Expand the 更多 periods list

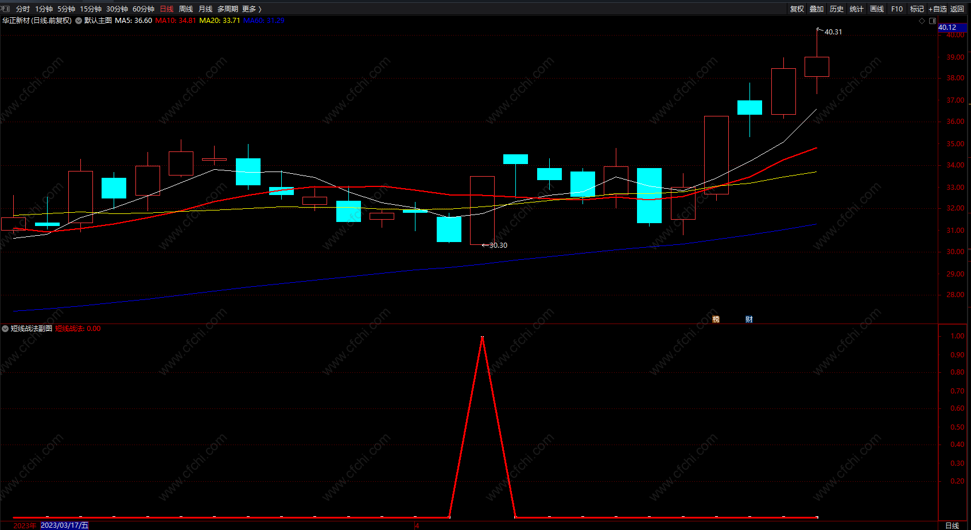pyautogui.click(x=252, y=9)
